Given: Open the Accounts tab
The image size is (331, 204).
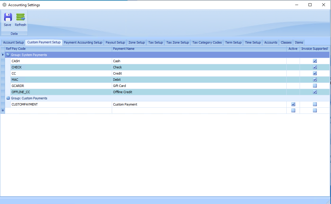Looking at the screenshot, I should [271, 42].
